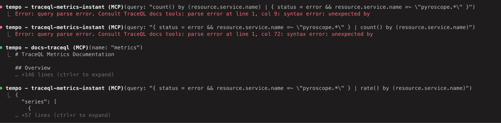
Task: Click the ellipsis before +57 lines
Action: point(17,116)
